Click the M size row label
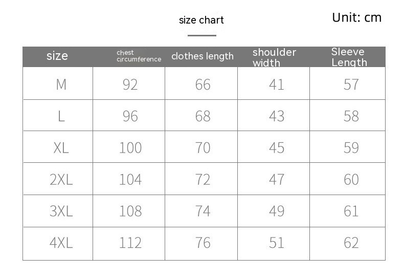The width and height of the screenshot is (404, 278). (x=61, y=84)
